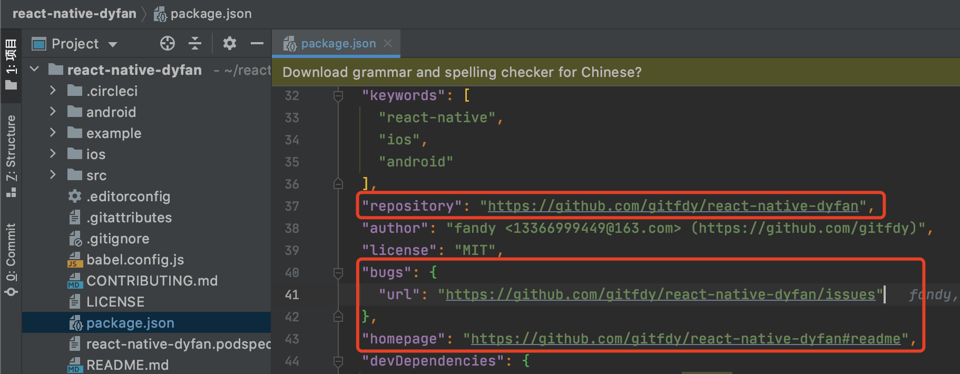Click the "license" key on line 39
Viewport: 960px width, 374px height.
point(399,250)
